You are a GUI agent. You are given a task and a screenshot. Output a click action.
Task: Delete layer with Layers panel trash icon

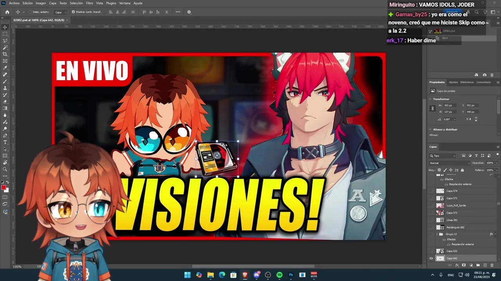click(x=492, y=265)
